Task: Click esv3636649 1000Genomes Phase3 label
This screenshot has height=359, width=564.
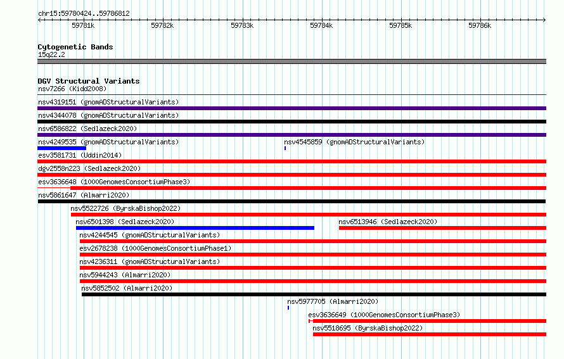Action: pyautogui.click(x=384, y=315)
